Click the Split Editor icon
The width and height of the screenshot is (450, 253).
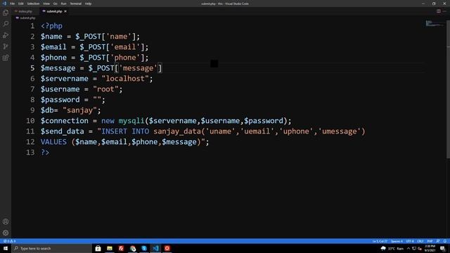pyautogui.click(x=439, y=11)
